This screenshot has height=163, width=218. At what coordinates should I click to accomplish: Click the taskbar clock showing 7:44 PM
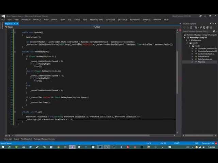coord(212,147)
